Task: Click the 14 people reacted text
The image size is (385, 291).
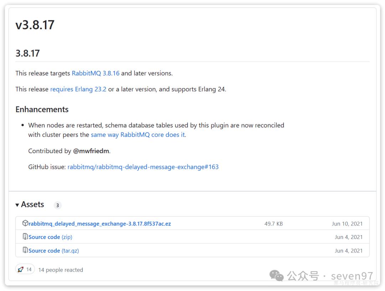Action: pos(61,270)
